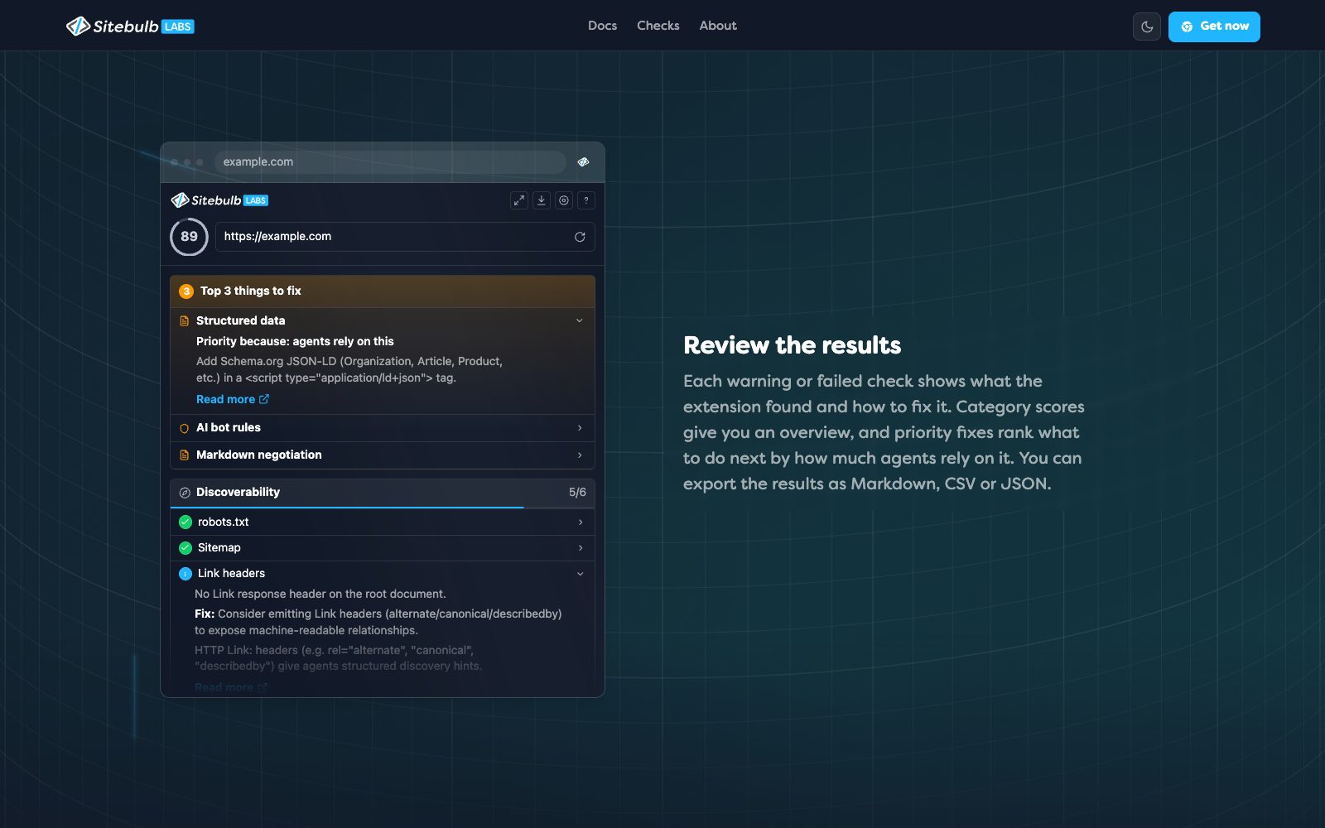
Task: Click the Structured data document icon
Action: tap(185, 320)
